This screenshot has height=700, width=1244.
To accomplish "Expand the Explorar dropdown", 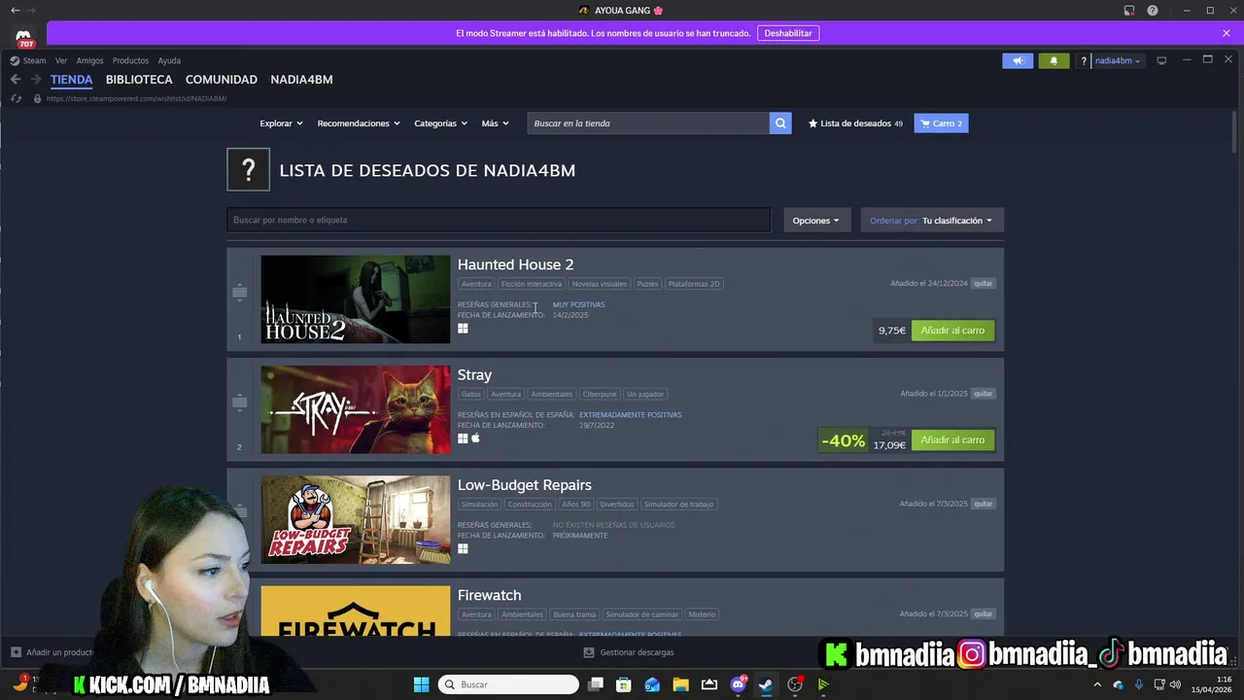I will point(281,123).
